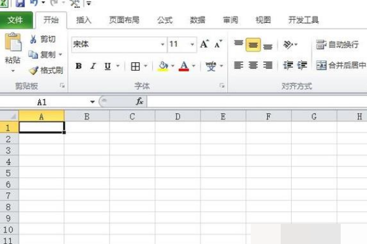Open the 复制 copy options dropdown arrow

pyautogui.click(x=61, y=55)
